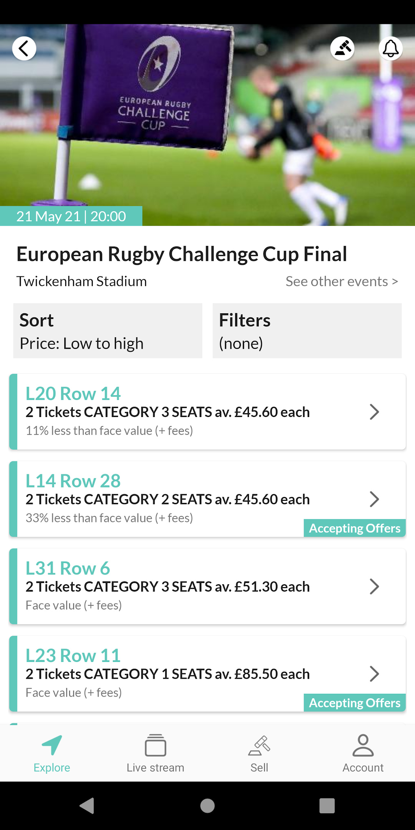The height and width of the screenshot is (830, 415).
Task: Open the Explore tab
Action: point(52,753)
